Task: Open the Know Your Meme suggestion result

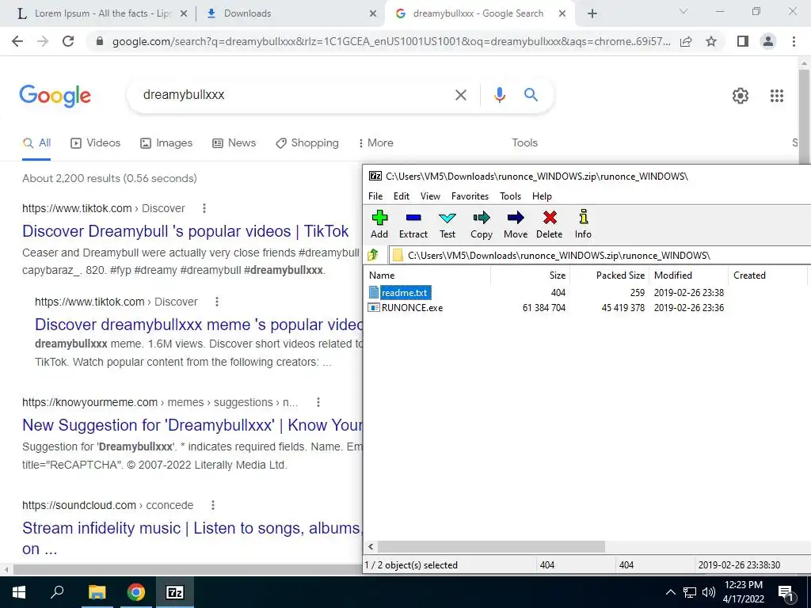Action: click(192, 425)
